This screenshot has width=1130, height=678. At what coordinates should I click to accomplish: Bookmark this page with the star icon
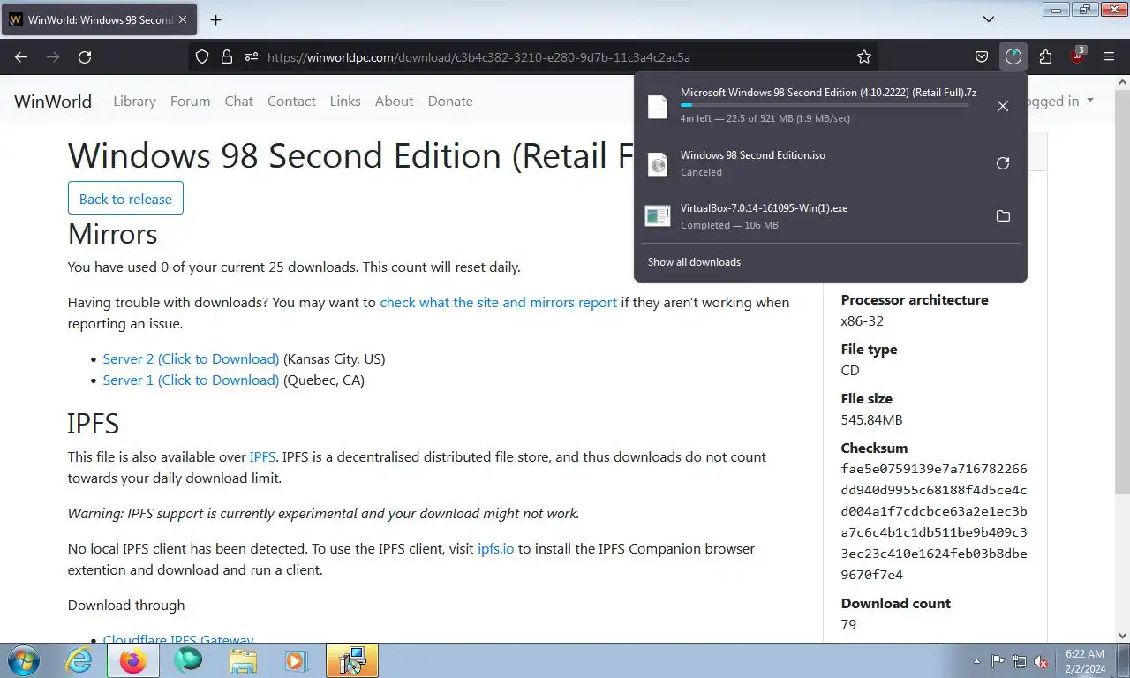pyautogui.click(x=864, y=57)
